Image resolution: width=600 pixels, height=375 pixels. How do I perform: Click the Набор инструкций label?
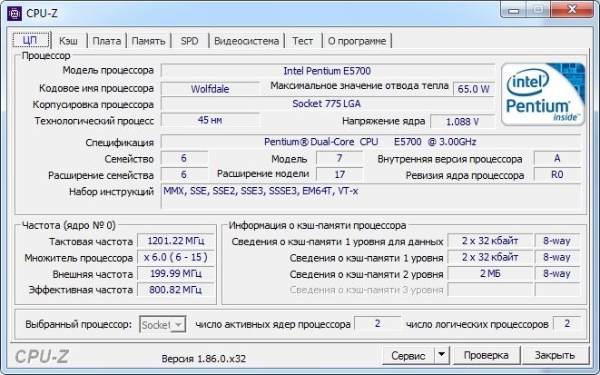[112, 192]
